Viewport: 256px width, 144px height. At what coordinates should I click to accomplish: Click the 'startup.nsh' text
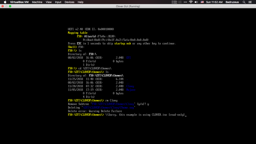pos(123,43)
